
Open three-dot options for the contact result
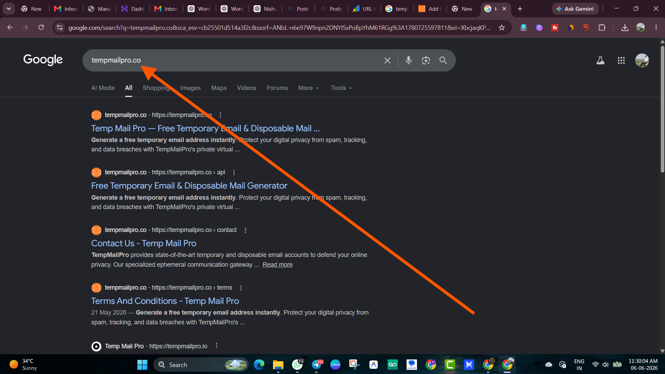[245, 230]
